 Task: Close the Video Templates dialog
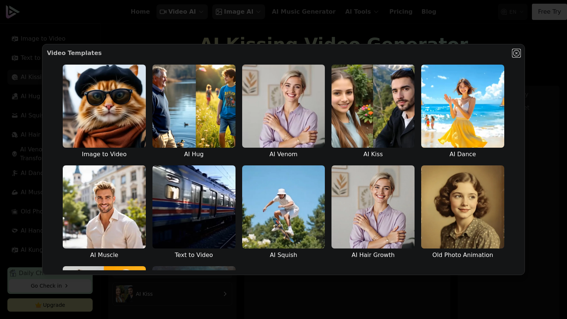point(516,53)
